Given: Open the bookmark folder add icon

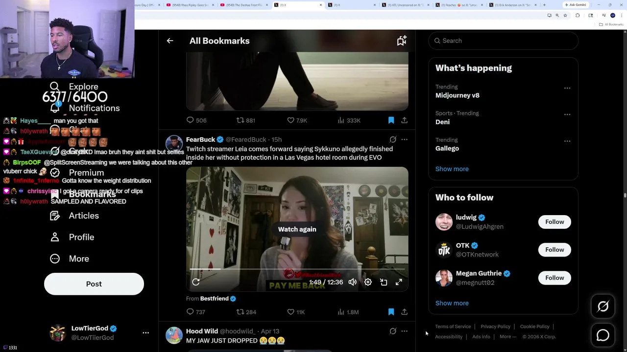Looking at the screenshot, I should point(402,41).
